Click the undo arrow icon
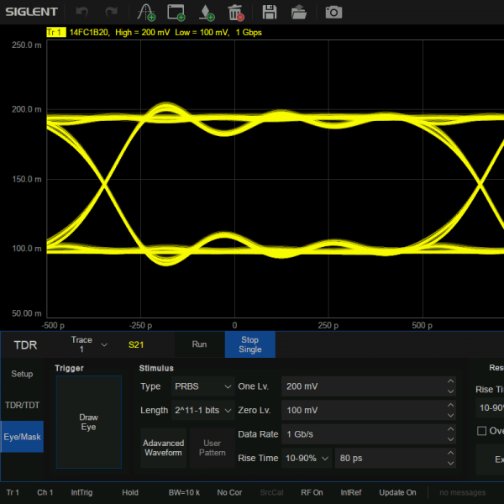 coord(81,12)
